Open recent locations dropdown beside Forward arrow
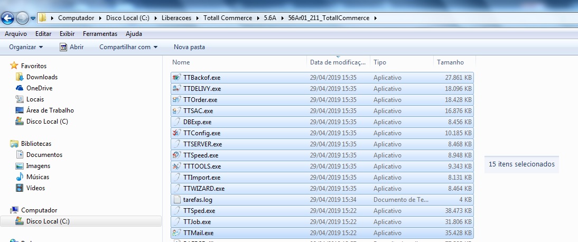This screenshot has height=242, width=578. pyautogui.click(x=33, y=18)
